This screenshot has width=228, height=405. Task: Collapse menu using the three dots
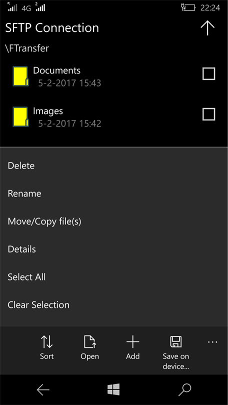point(212,342)
